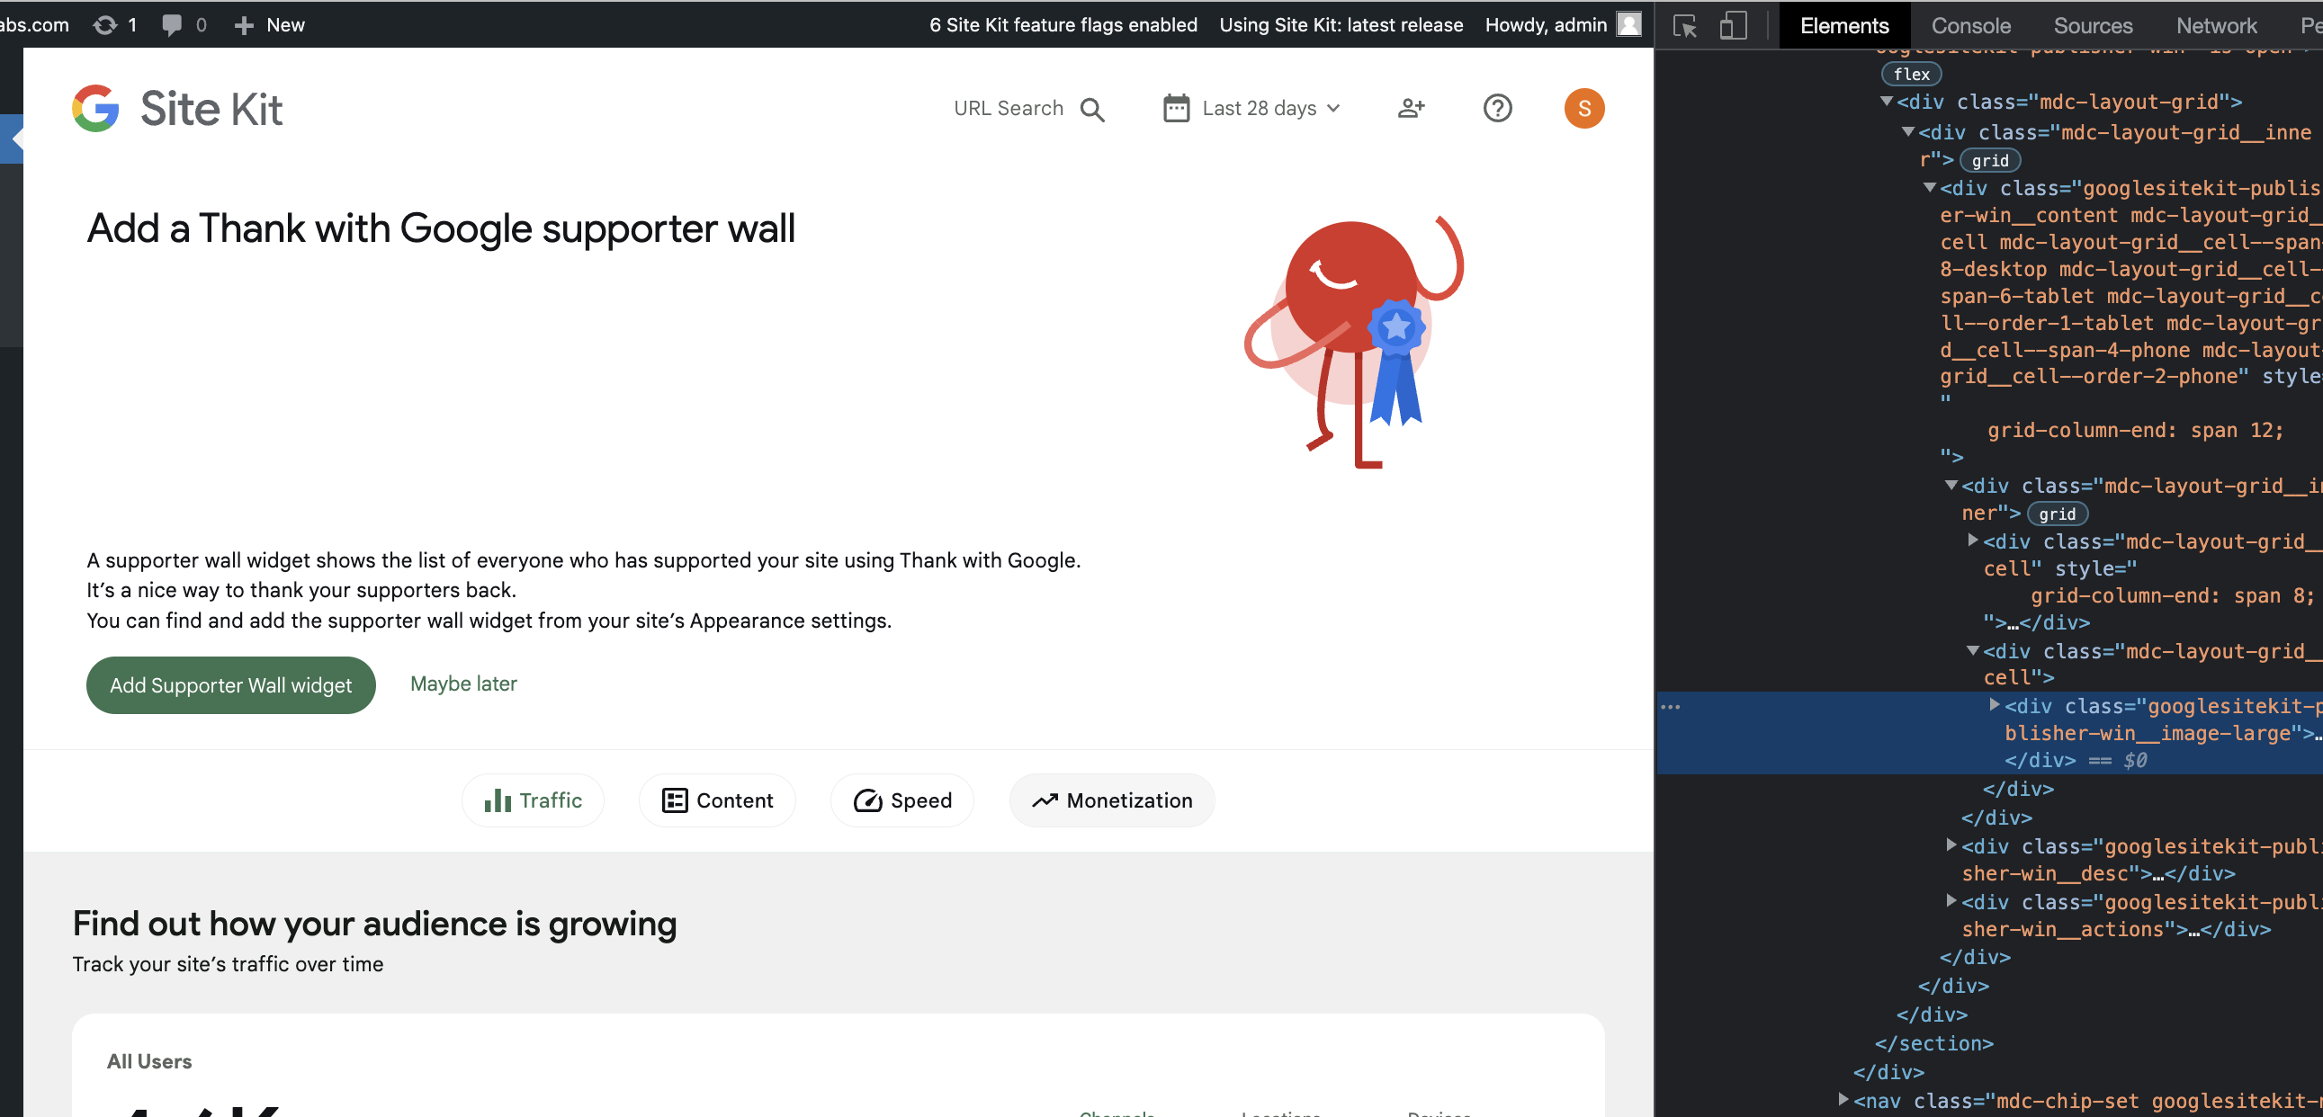Toggle the DevTools device toolbar icon
2323x1117 pixels.
[x=1732, y=25]
